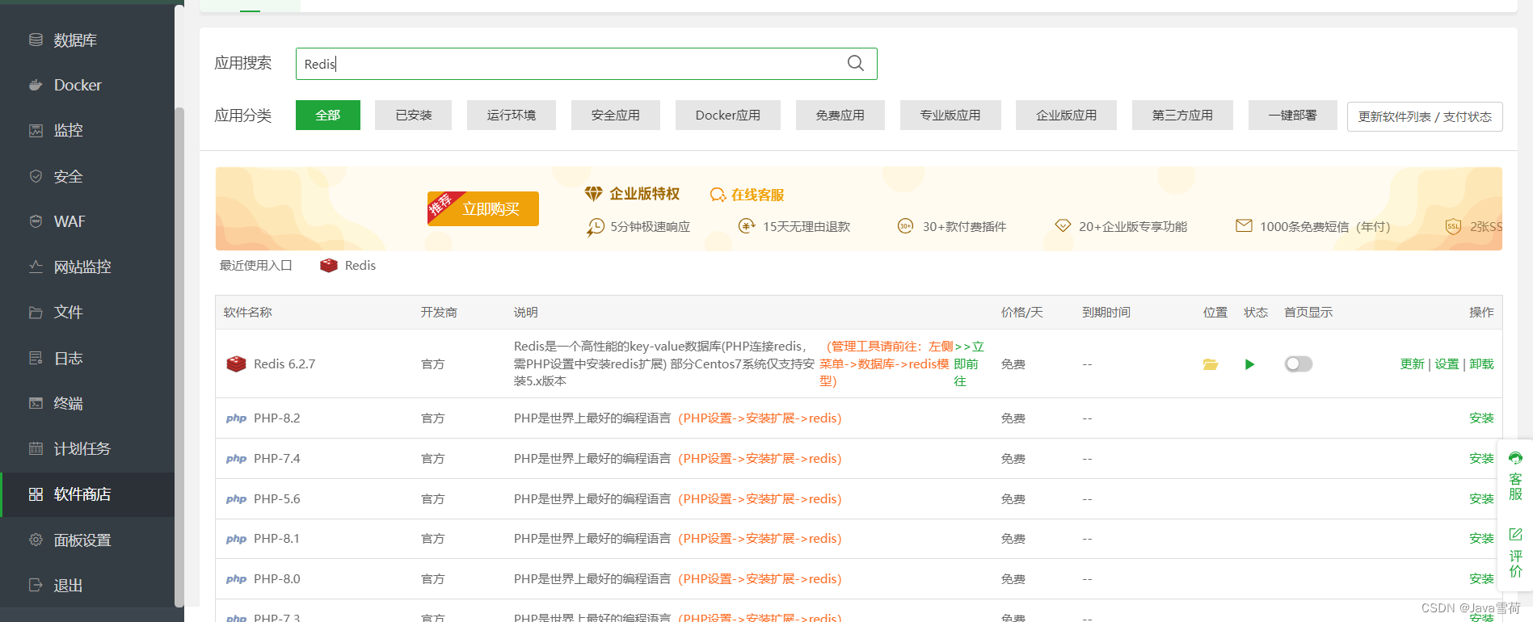Click Redis 卸载 link

(1481, 364)
